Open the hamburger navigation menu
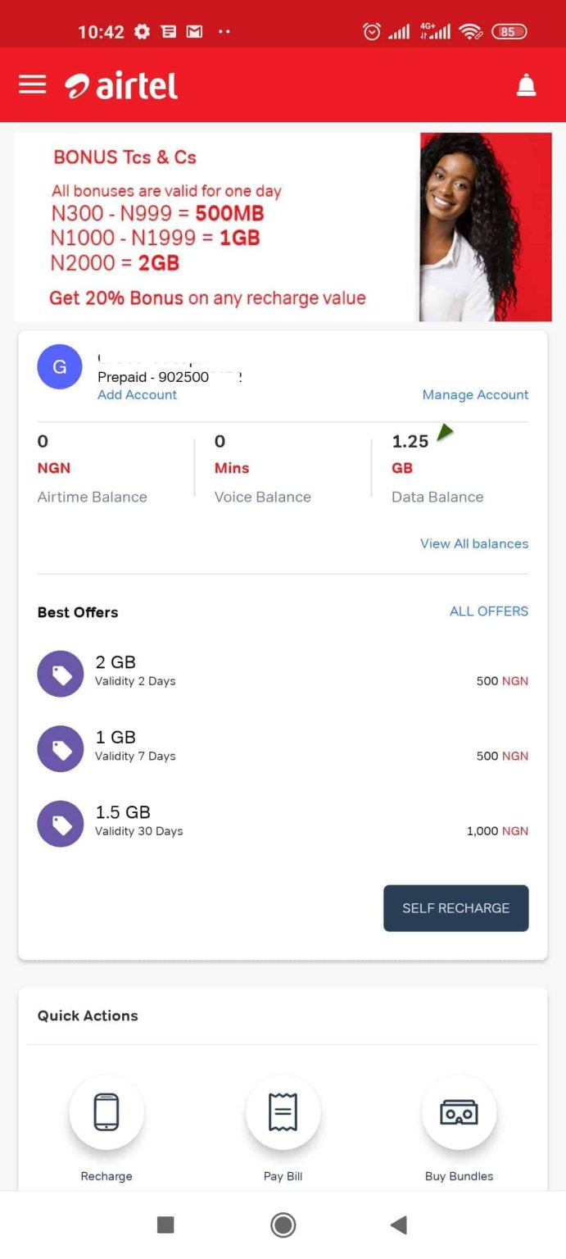This screenshot has height=1259, width=566. point(32,84)
